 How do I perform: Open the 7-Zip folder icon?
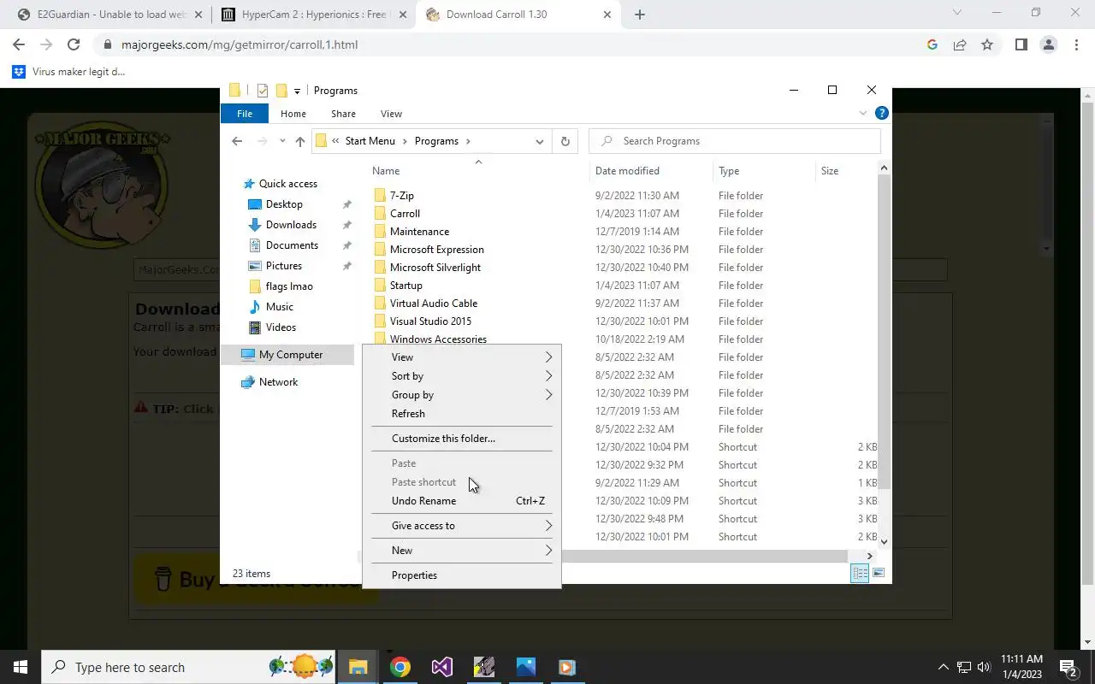(x=381, y=196)
